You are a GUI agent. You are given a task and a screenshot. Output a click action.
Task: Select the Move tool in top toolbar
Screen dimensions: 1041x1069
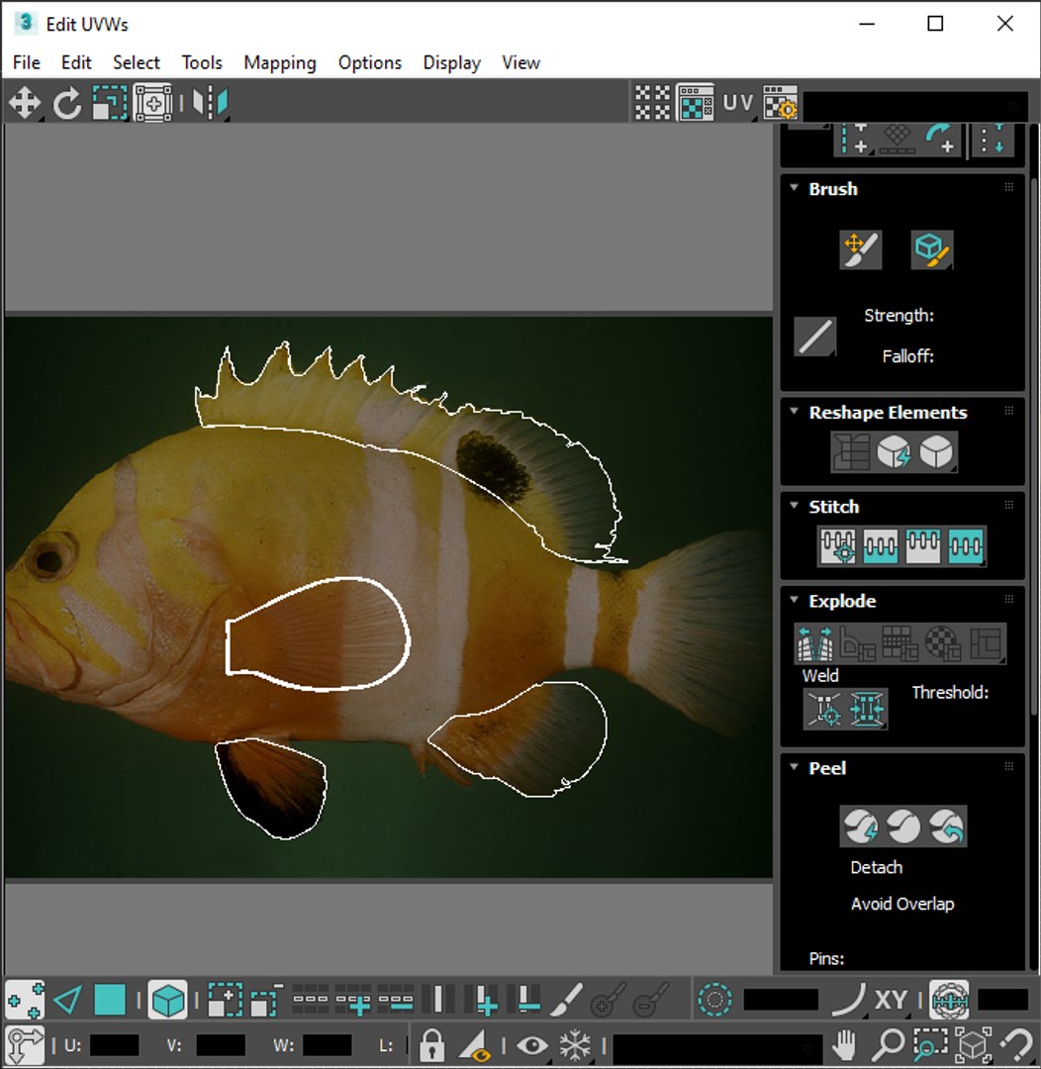(x=25, y=104)
